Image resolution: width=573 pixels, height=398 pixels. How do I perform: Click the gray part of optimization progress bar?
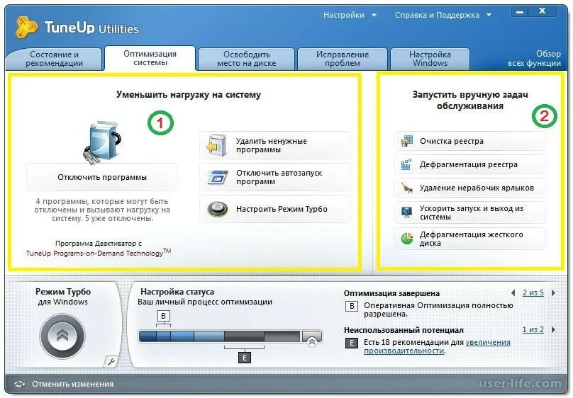tap(262, 336)
